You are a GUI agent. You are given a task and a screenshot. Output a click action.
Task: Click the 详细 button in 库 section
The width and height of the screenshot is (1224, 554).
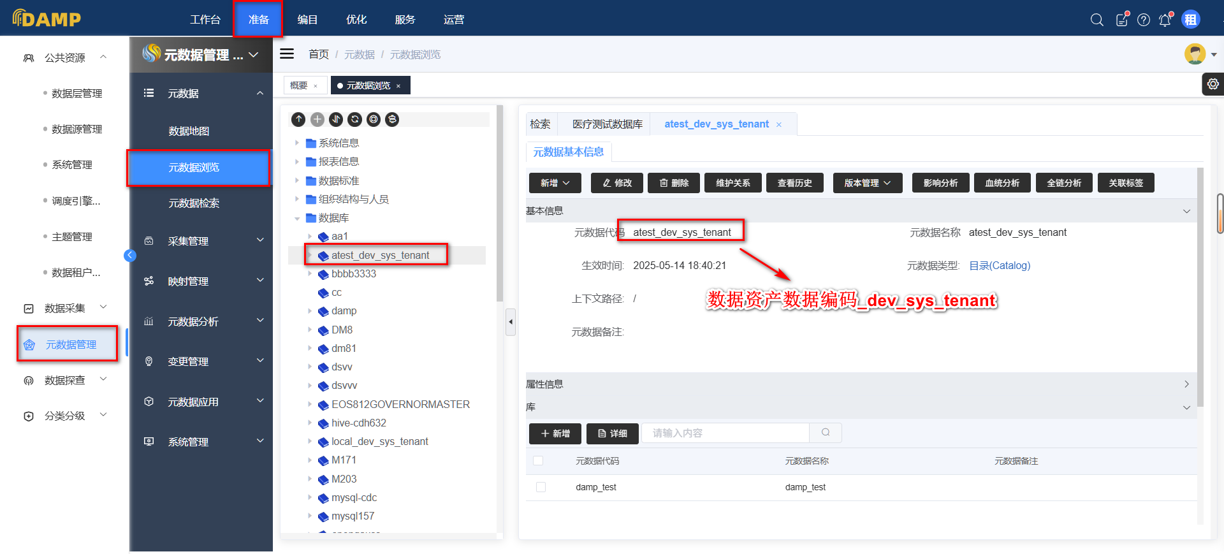[x=612, y=434]
